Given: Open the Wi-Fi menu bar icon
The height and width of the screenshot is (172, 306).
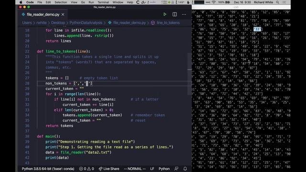Looking at the screenshot, I should coord(214,2).
